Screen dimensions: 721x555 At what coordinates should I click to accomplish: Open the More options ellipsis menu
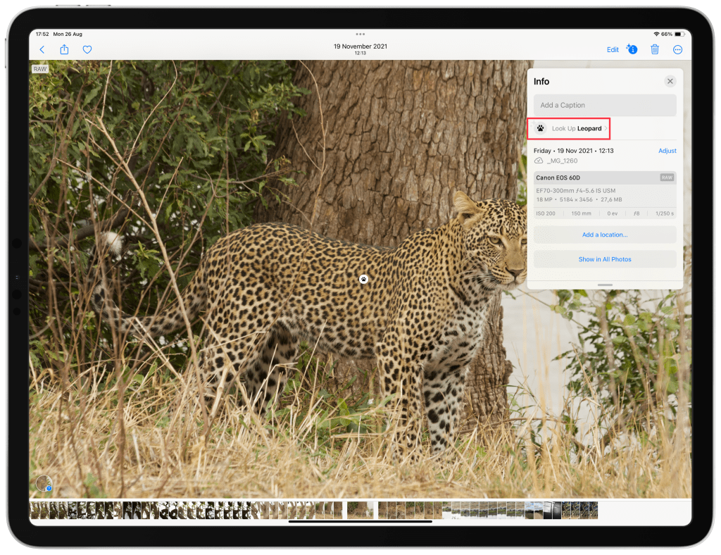tap(678, 49)
